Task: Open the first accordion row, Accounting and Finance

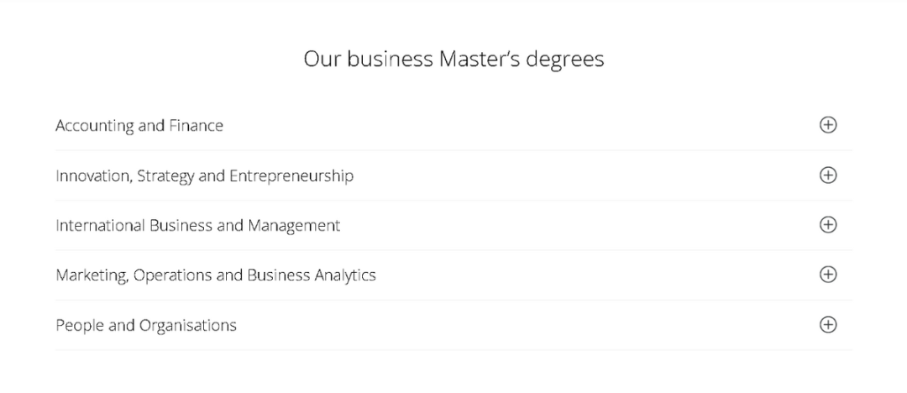Action: 453,125
